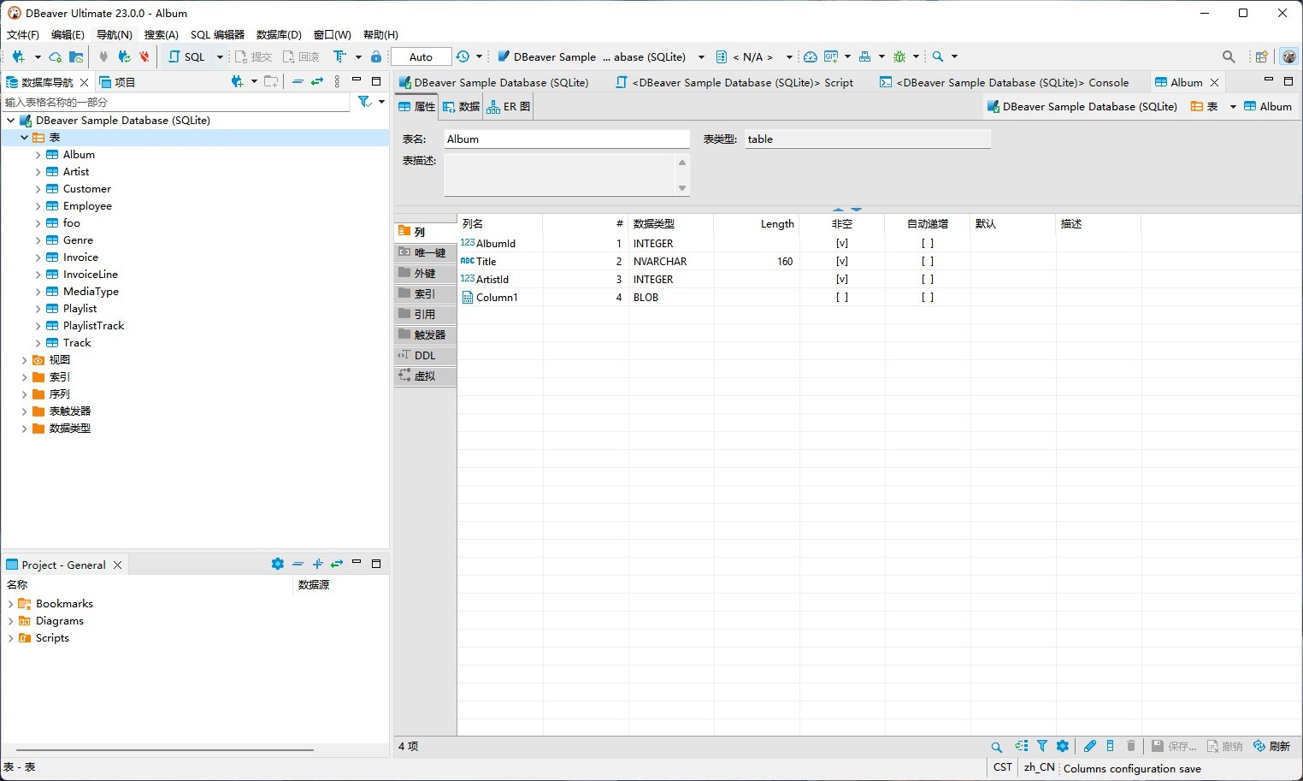The image size is (1303, 781).
Task: Click the 表名 input field containing Album
Action: click(x=566, y=139)
